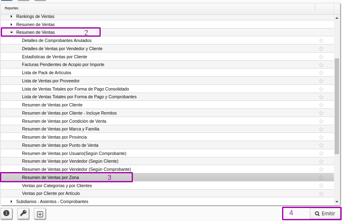The width and height of the screenshot is (342, 221).
Task: Expand Subdiarios - Asientos - Comprobantes node
Action: pyautogui.click(x=11, y=201)
